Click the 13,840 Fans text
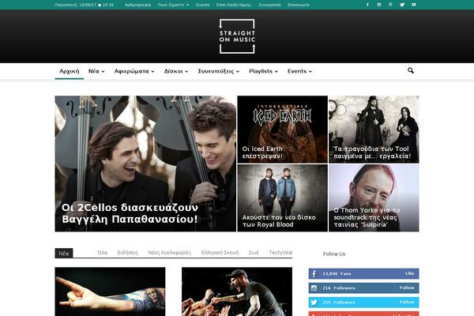This screenshot has width=474, height=316. [x=337, y=273]
